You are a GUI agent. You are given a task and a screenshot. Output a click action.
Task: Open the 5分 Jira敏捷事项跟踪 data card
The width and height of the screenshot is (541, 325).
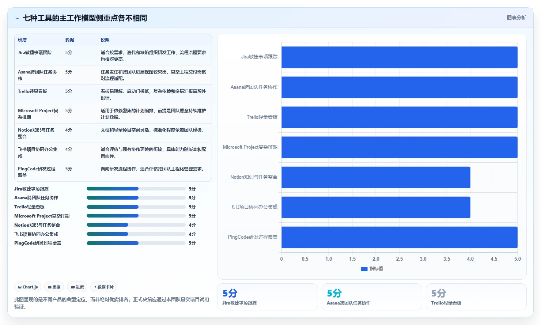pyautogui.click(x=268, y=297)
